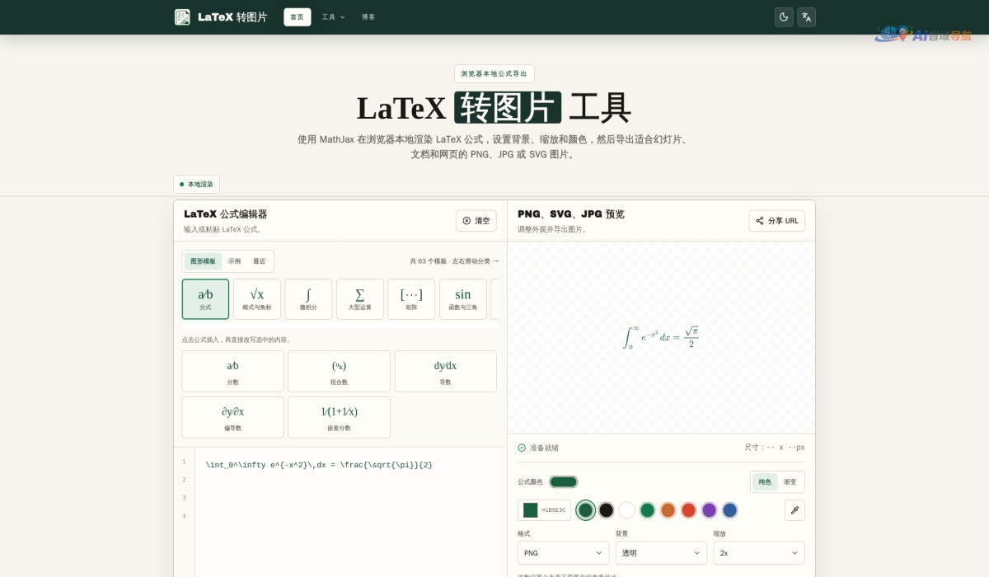Open the 工具 dropdown menu
Screen dimensions: 989x577
tap(333, 16)
